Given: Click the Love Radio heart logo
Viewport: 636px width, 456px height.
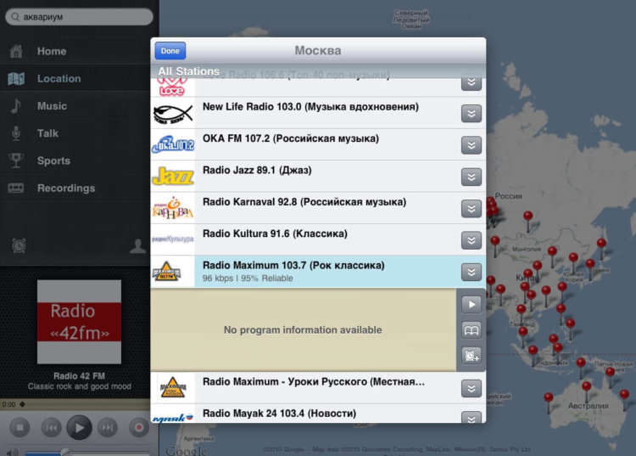Looking at the screenshot, I should pos(172,87).
